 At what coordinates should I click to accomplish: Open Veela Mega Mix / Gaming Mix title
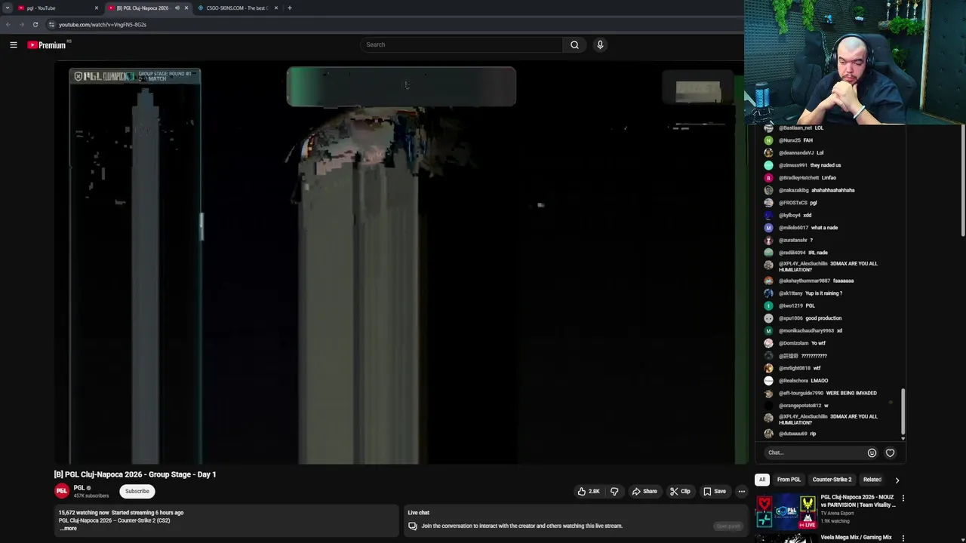pos(856,538)
